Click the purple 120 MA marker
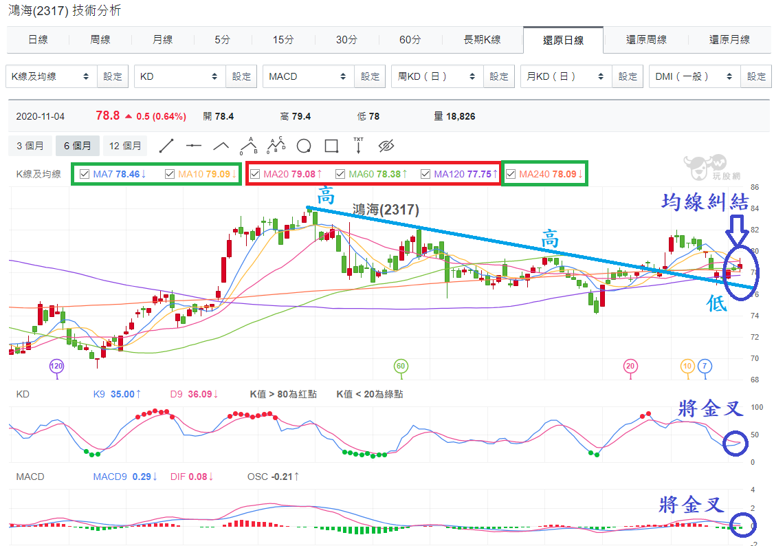 pyautogui.click(x=57, y=366)
